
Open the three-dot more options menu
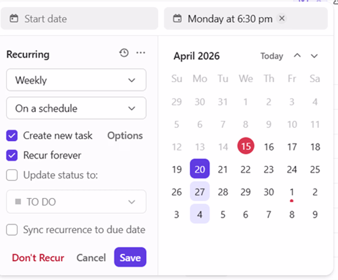tap(141, 53)
